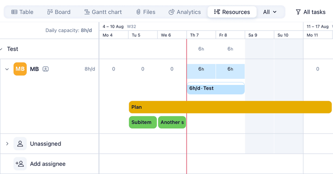Click the Add assignee label
Image resolution: width=333 pixels, height=174 pixels.
click(x=48, y=164)
